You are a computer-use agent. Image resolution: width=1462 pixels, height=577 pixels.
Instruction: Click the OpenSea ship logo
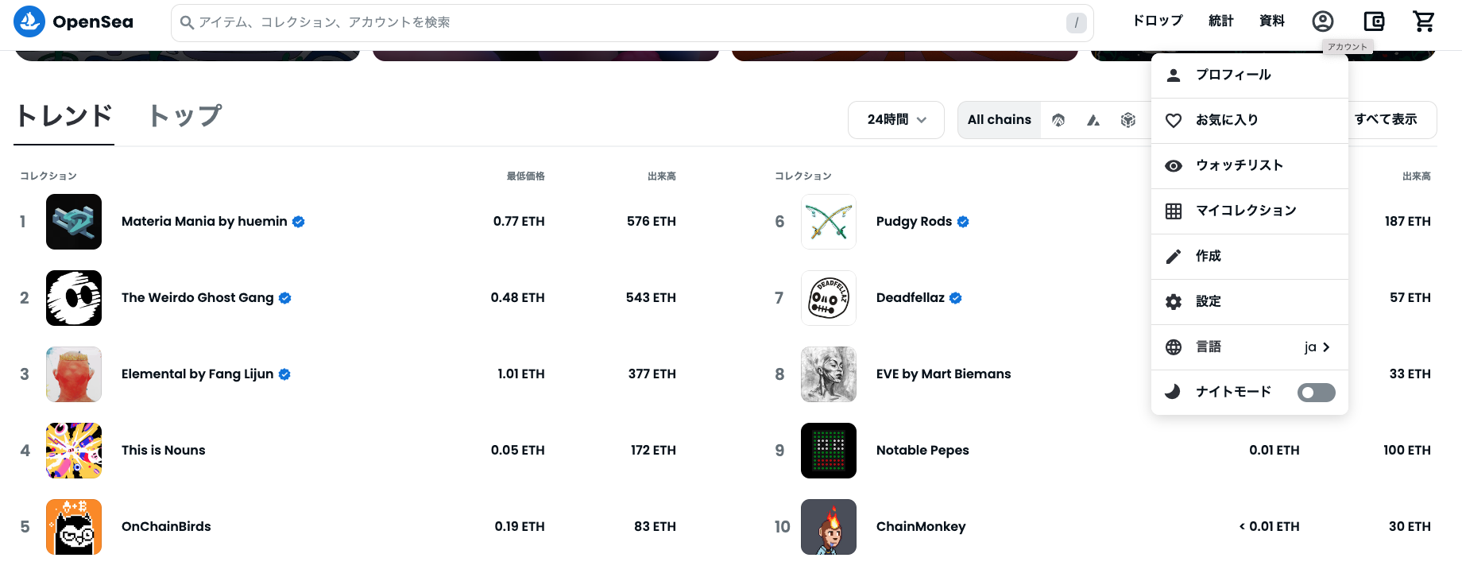29,20
